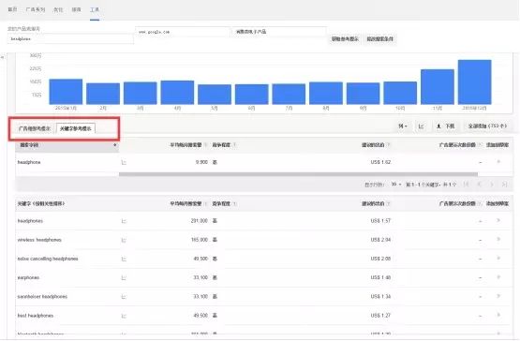
Task: Click the 获取参考提示 button
Action: (x=345, y=39)
